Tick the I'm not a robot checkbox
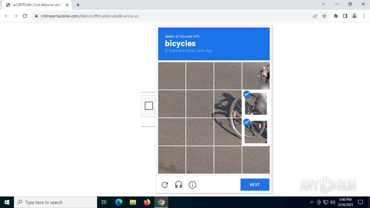The height and width of the screenshot is (208, 370). (x=149, y=106)
